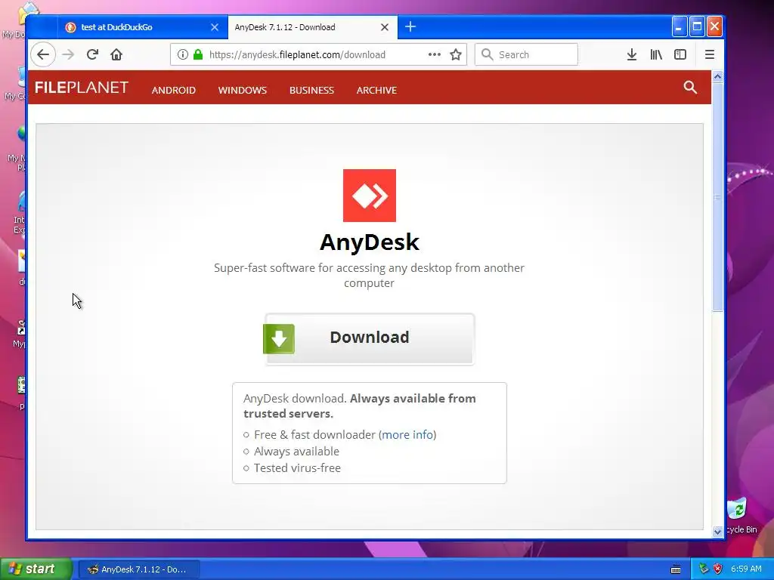Open the BUSINESS site section

pos(311,91)
